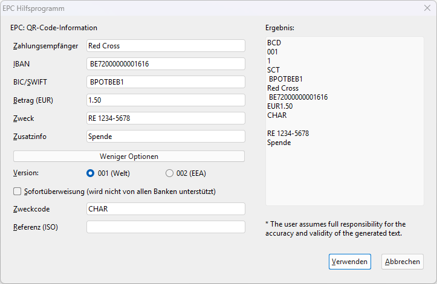Click the 'Ergebnis:' heading
437x284 pixels.
tap(280, 28)
